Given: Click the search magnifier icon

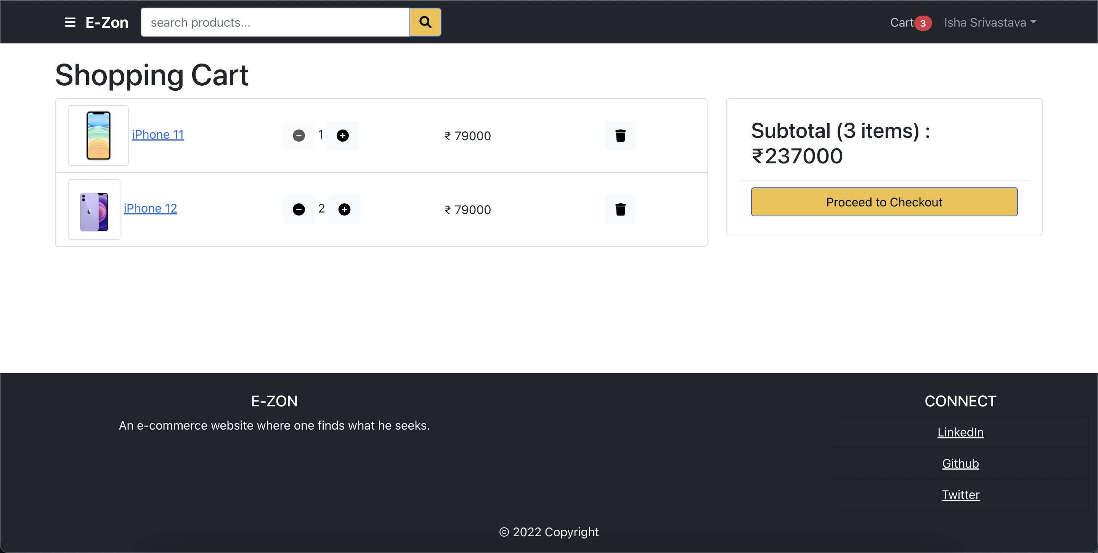Looking at the screenshot, I should click(425, 22).
